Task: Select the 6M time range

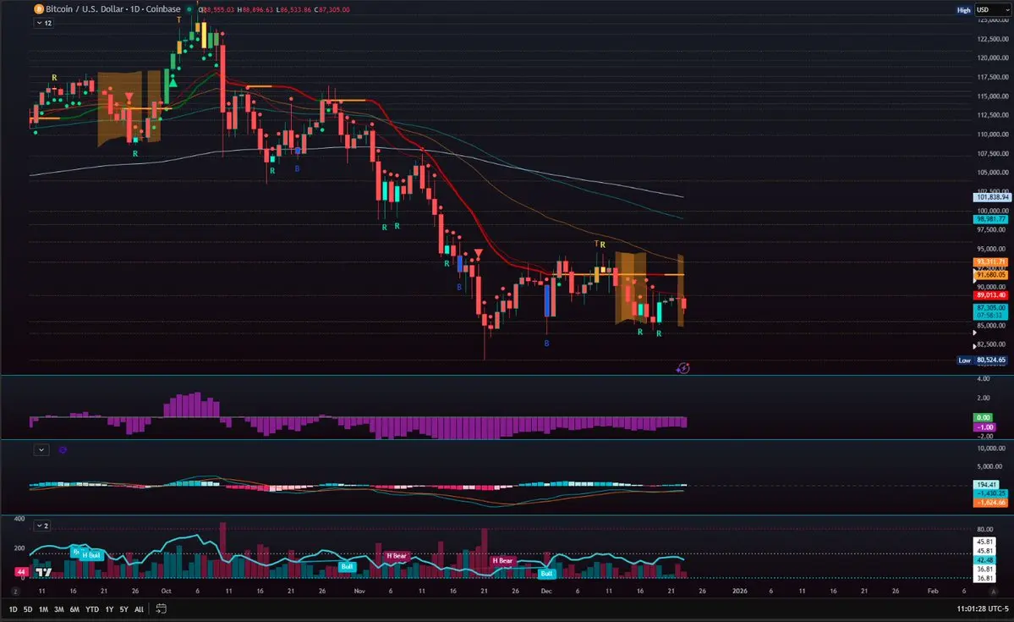Action: click(x=74, y=609)
